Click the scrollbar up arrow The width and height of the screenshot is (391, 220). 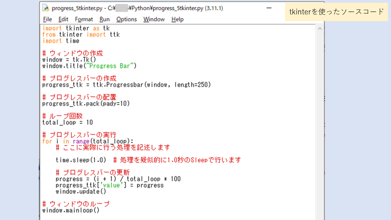click(x=320, y=29)
